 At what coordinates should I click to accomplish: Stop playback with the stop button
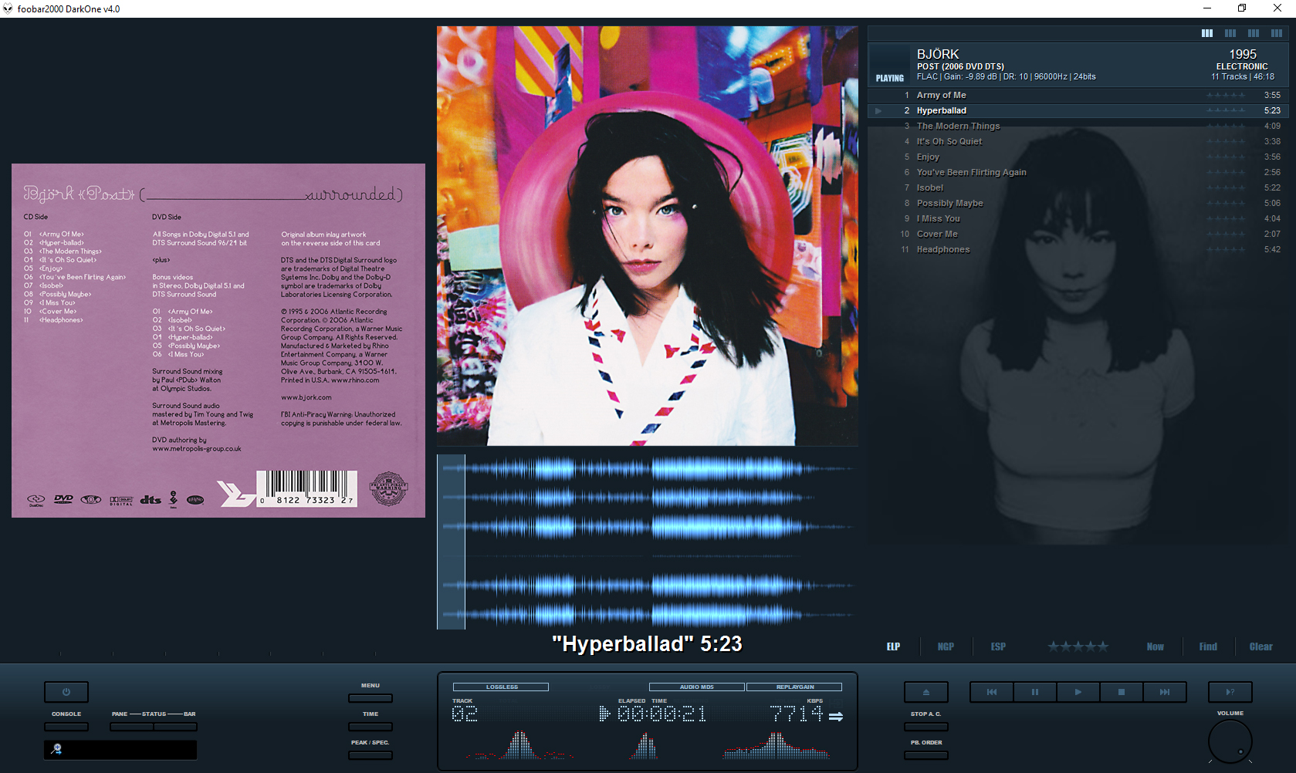[x=1122, y=692]
